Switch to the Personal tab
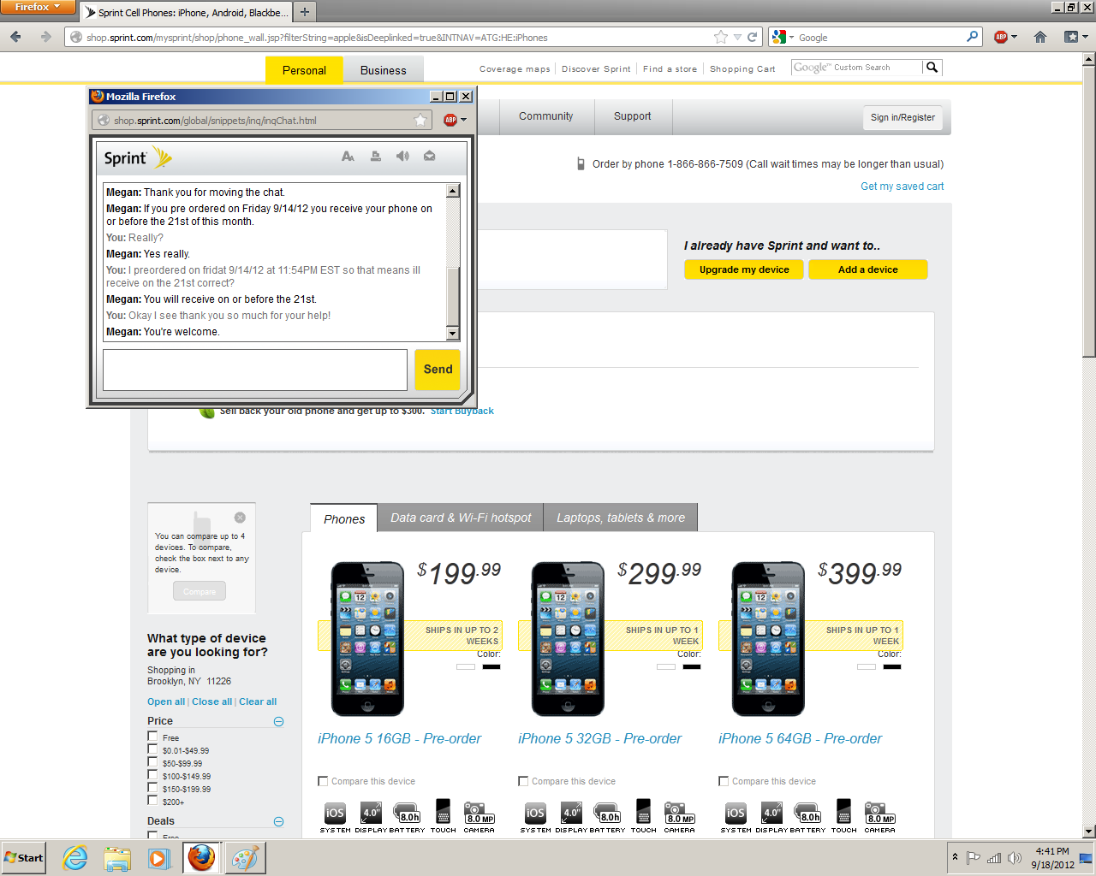1096x876 pixels. point(304,70)
